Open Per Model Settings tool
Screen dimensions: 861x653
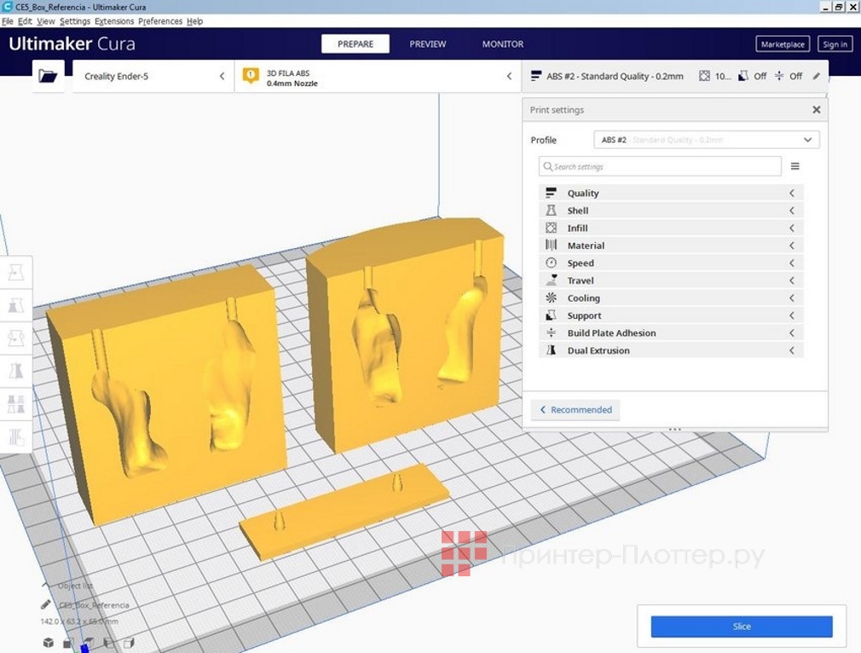pos(15,403)
